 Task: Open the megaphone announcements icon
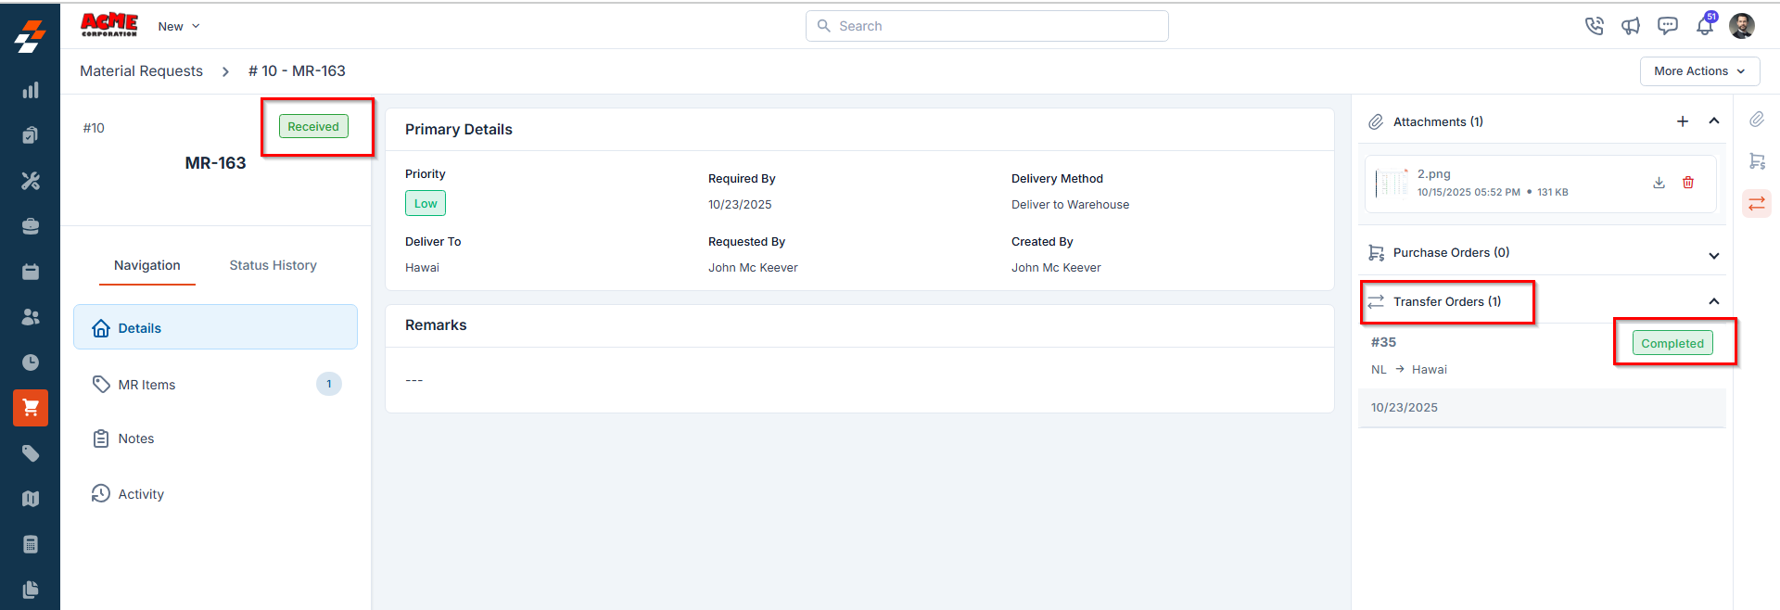tap(1631, 26)
